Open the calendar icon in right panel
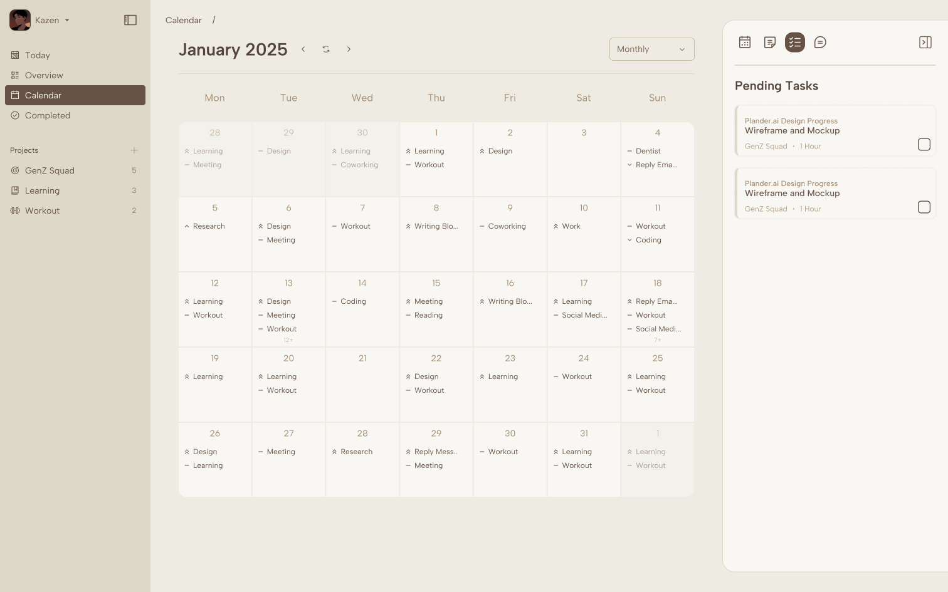Viewport: 948px width, 592px height. 745,42
